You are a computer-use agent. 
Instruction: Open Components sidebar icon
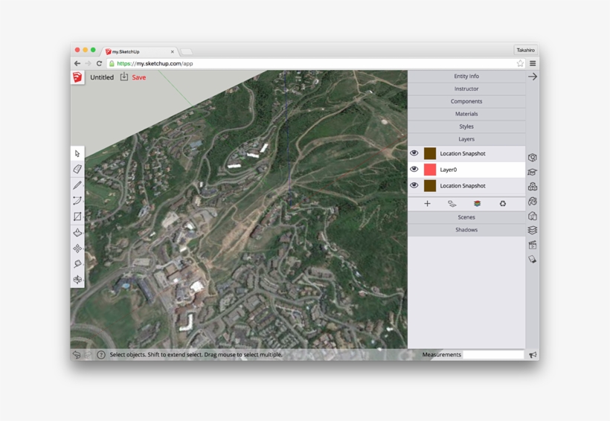click(x=532, y=187)
